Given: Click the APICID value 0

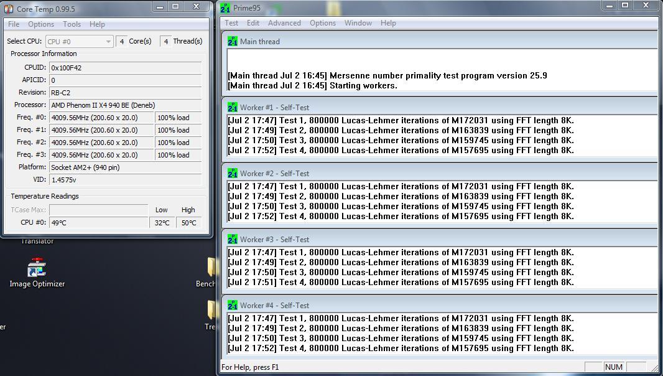Looking at the screenshot, I should click(125, 80).
